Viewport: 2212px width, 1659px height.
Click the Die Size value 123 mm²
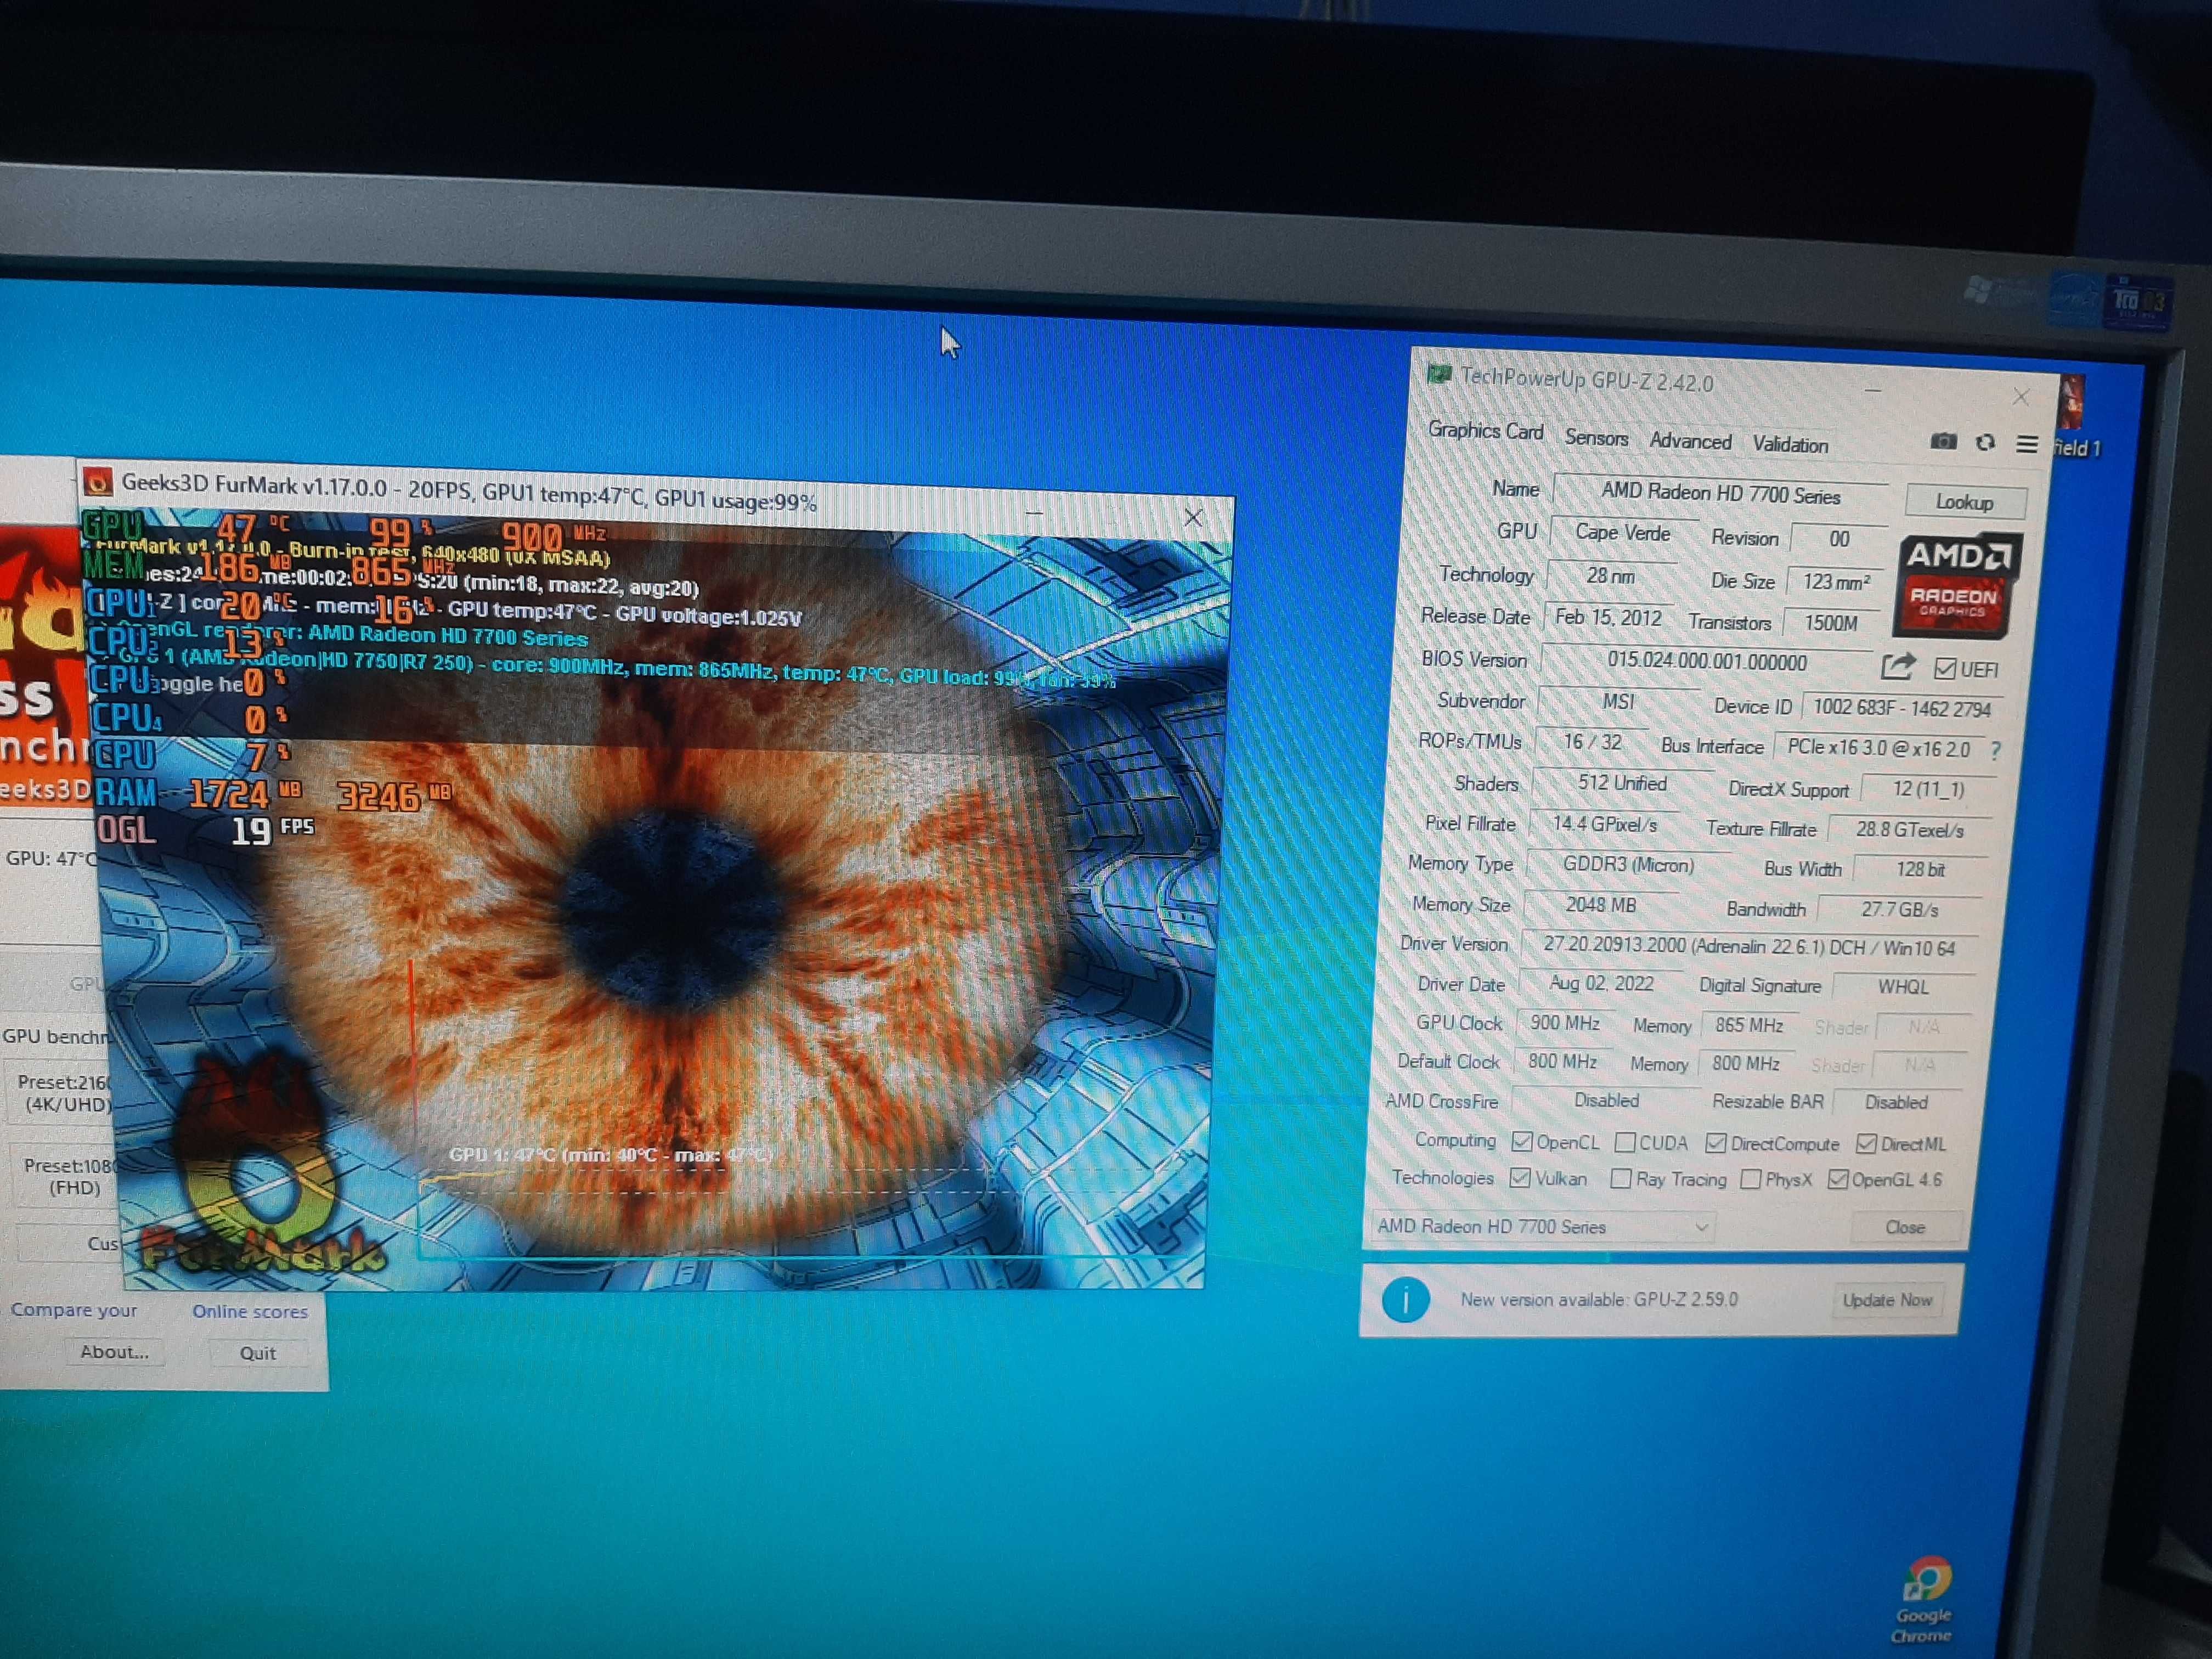click(x=1835, y=581)
